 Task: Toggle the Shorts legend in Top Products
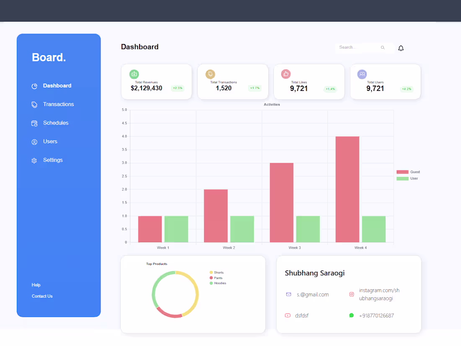[216, 272]
